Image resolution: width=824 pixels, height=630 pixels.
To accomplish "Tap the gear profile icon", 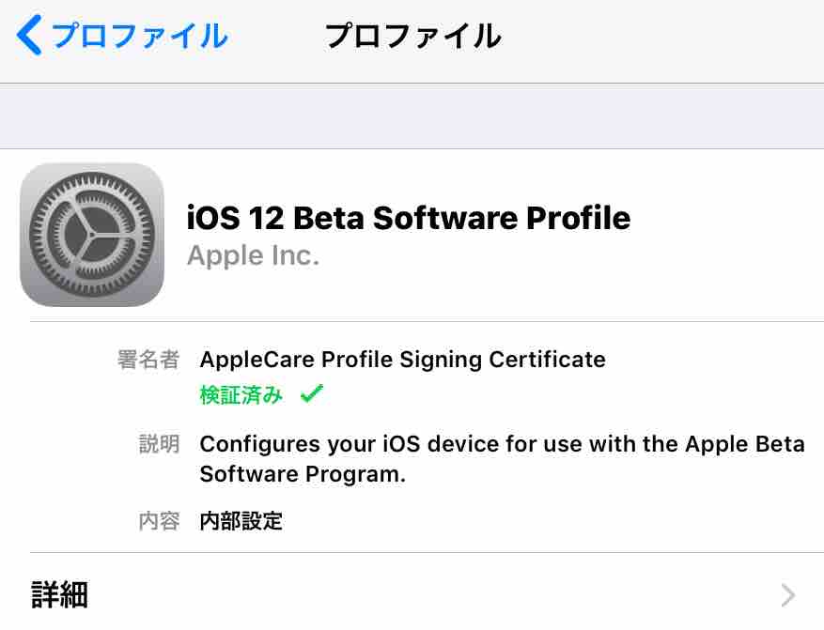I will [x=92, y=235].
